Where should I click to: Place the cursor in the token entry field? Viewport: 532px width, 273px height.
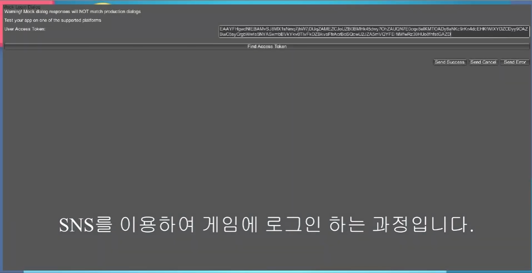tap(373, 31)
